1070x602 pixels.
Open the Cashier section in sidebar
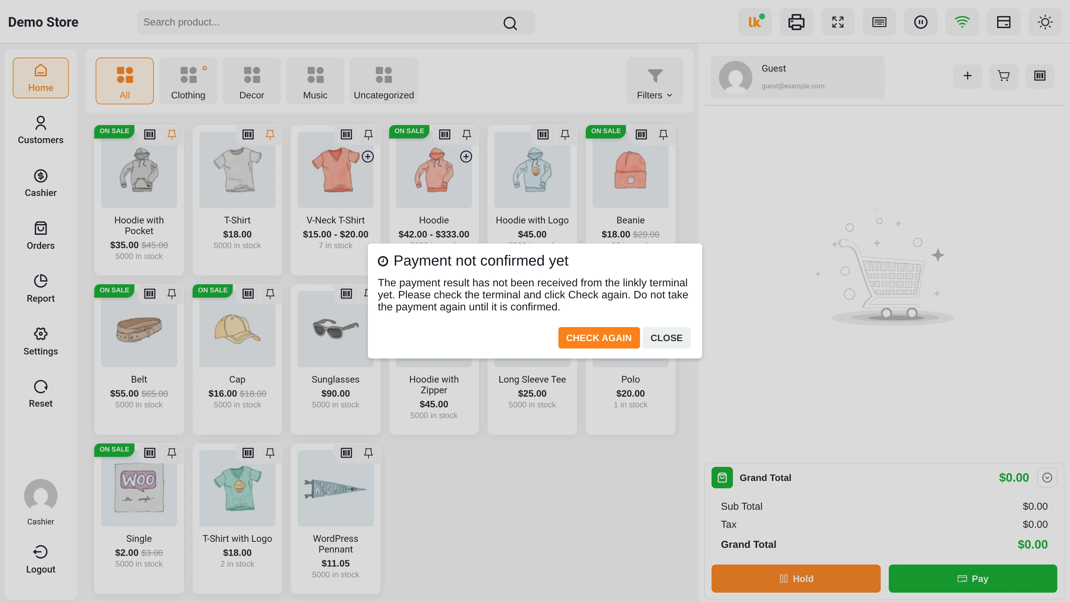41,183
